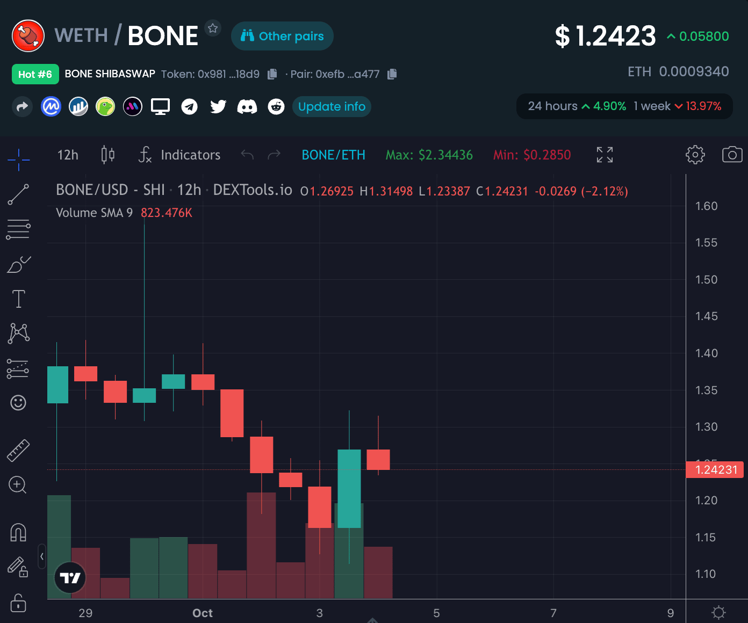
Task: Click the 1.60 level on price axis
Action: 706,206
